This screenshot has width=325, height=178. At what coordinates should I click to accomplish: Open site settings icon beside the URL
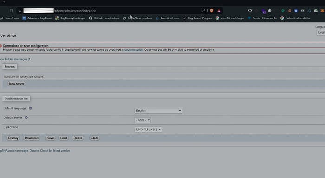pyautogui.click(x=19, y=11)
